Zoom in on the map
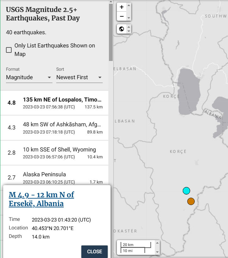The image size is (228, 258). (x=122, y=7)
